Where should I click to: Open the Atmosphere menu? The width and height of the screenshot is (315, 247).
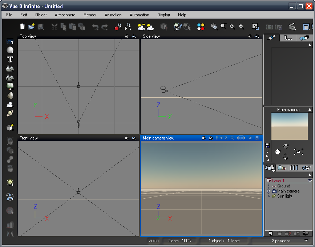coord(65,15)
